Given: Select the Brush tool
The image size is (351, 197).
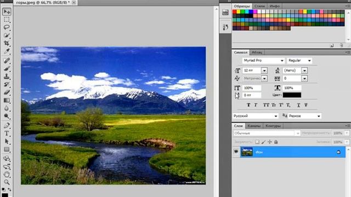Looking at the screenshot, I should [7, 68].
